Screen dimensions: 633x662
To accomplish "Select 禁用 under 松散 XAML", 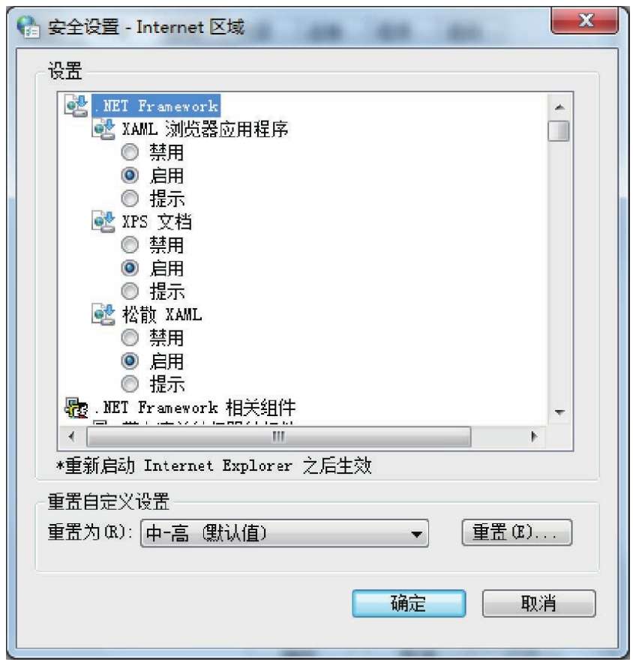I will [x=130, y=338].
